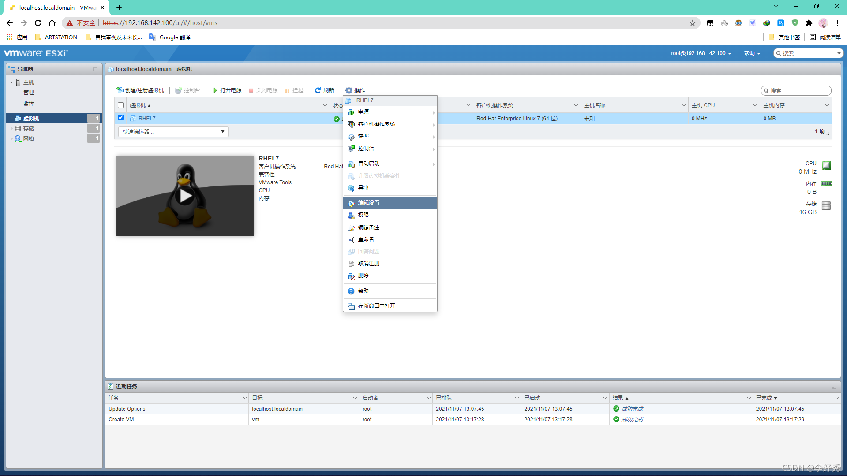
Task: Open Autostart submenu entry
Action: [x=390, y=164]
